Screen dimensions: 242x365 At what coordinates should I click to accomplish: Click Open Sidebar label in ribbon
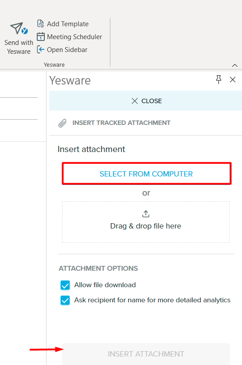click(x=67, y=50)
